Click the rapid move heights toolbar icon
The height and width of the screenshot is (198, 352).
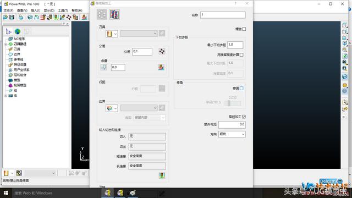[43, 17]
